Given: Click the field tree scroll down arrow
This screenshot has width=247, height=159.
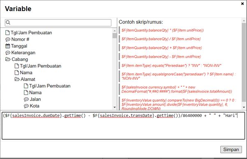Looking at the screenshot, I should coord(115,107).
